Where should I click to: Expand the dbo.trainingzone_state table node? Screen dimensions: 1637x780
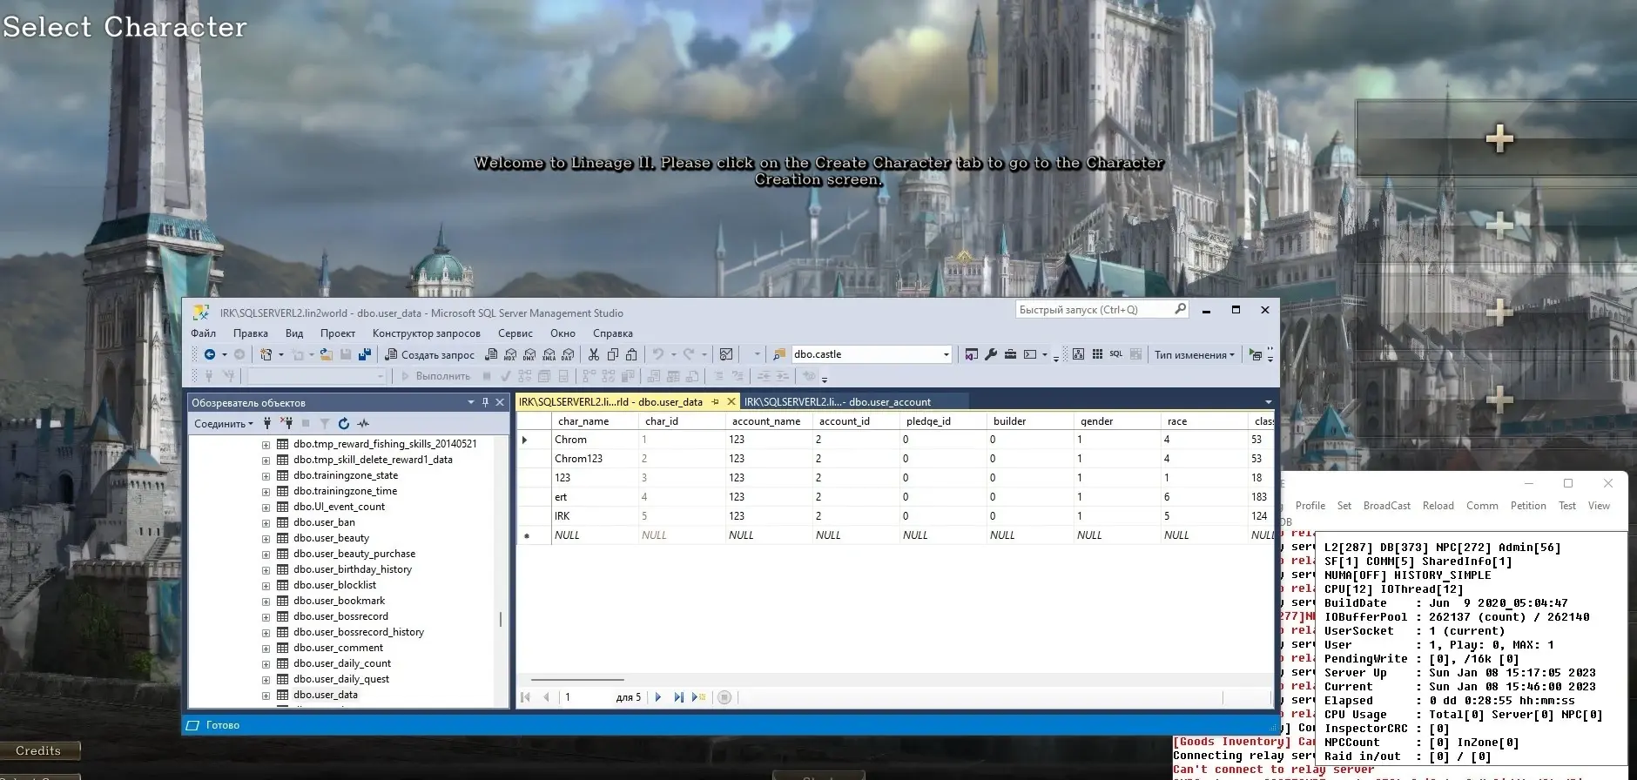pyautogui.click(x=266, y=476)
